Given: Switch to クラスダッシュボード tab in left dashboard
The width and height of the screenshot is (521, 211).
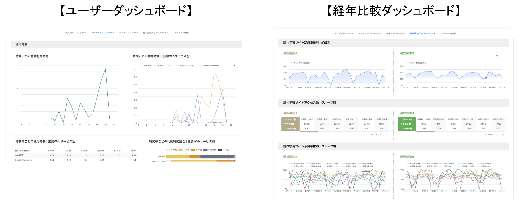Looking at the screenshot, I should click(75, 33).
